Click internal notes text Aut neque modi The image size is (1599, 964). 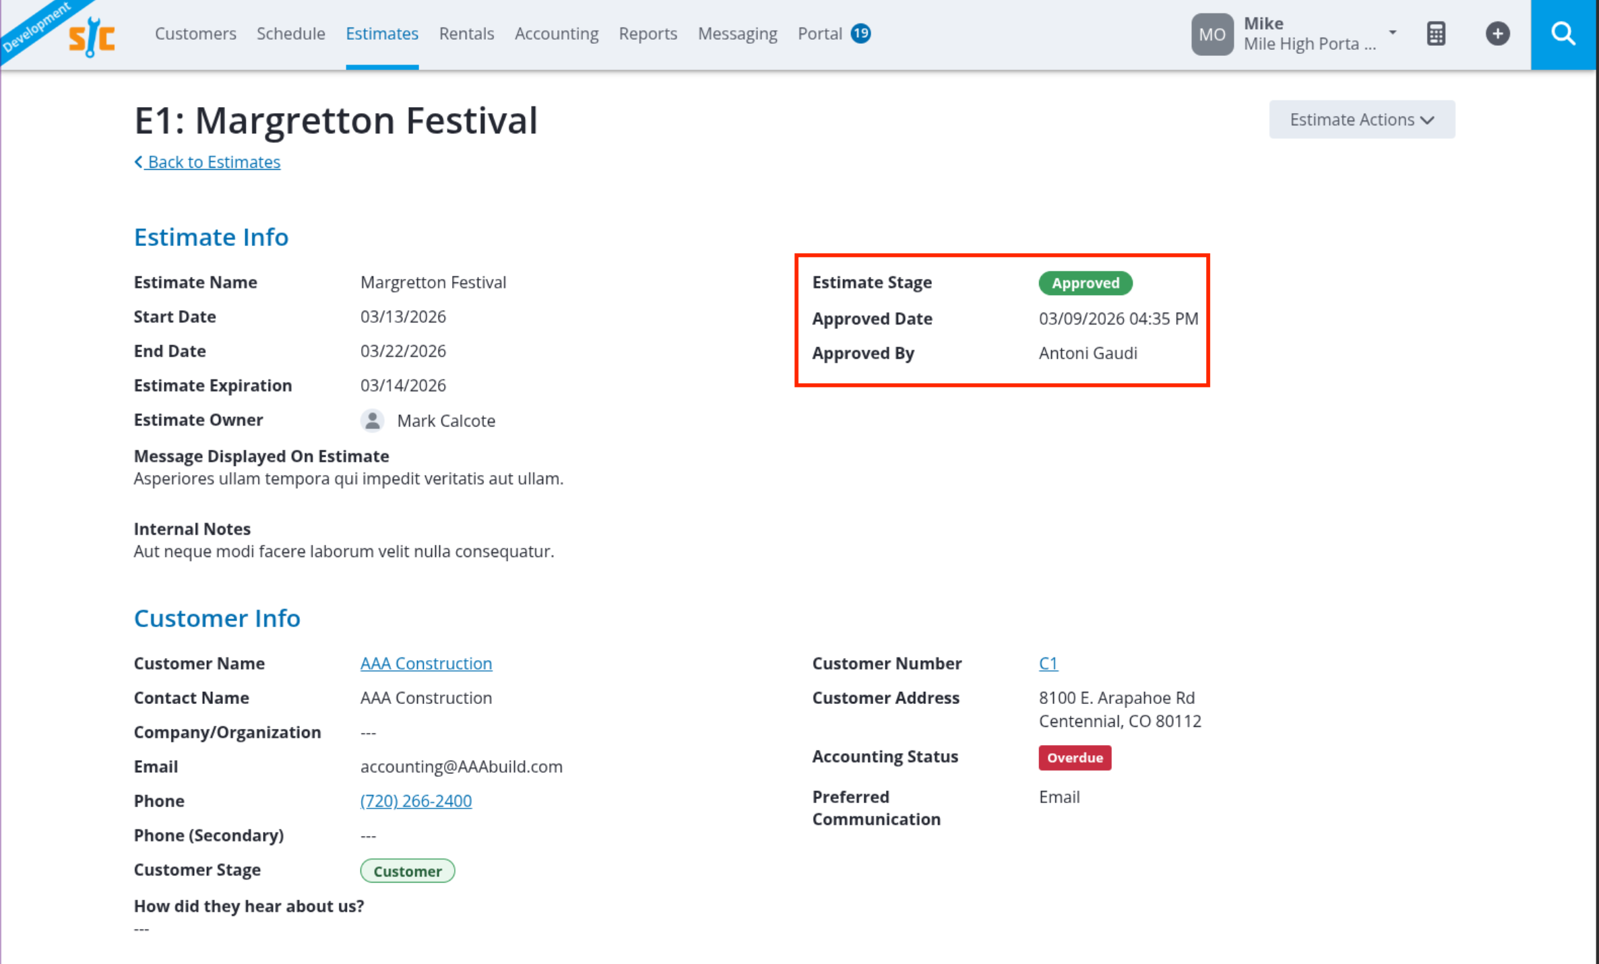coord(344,551)
